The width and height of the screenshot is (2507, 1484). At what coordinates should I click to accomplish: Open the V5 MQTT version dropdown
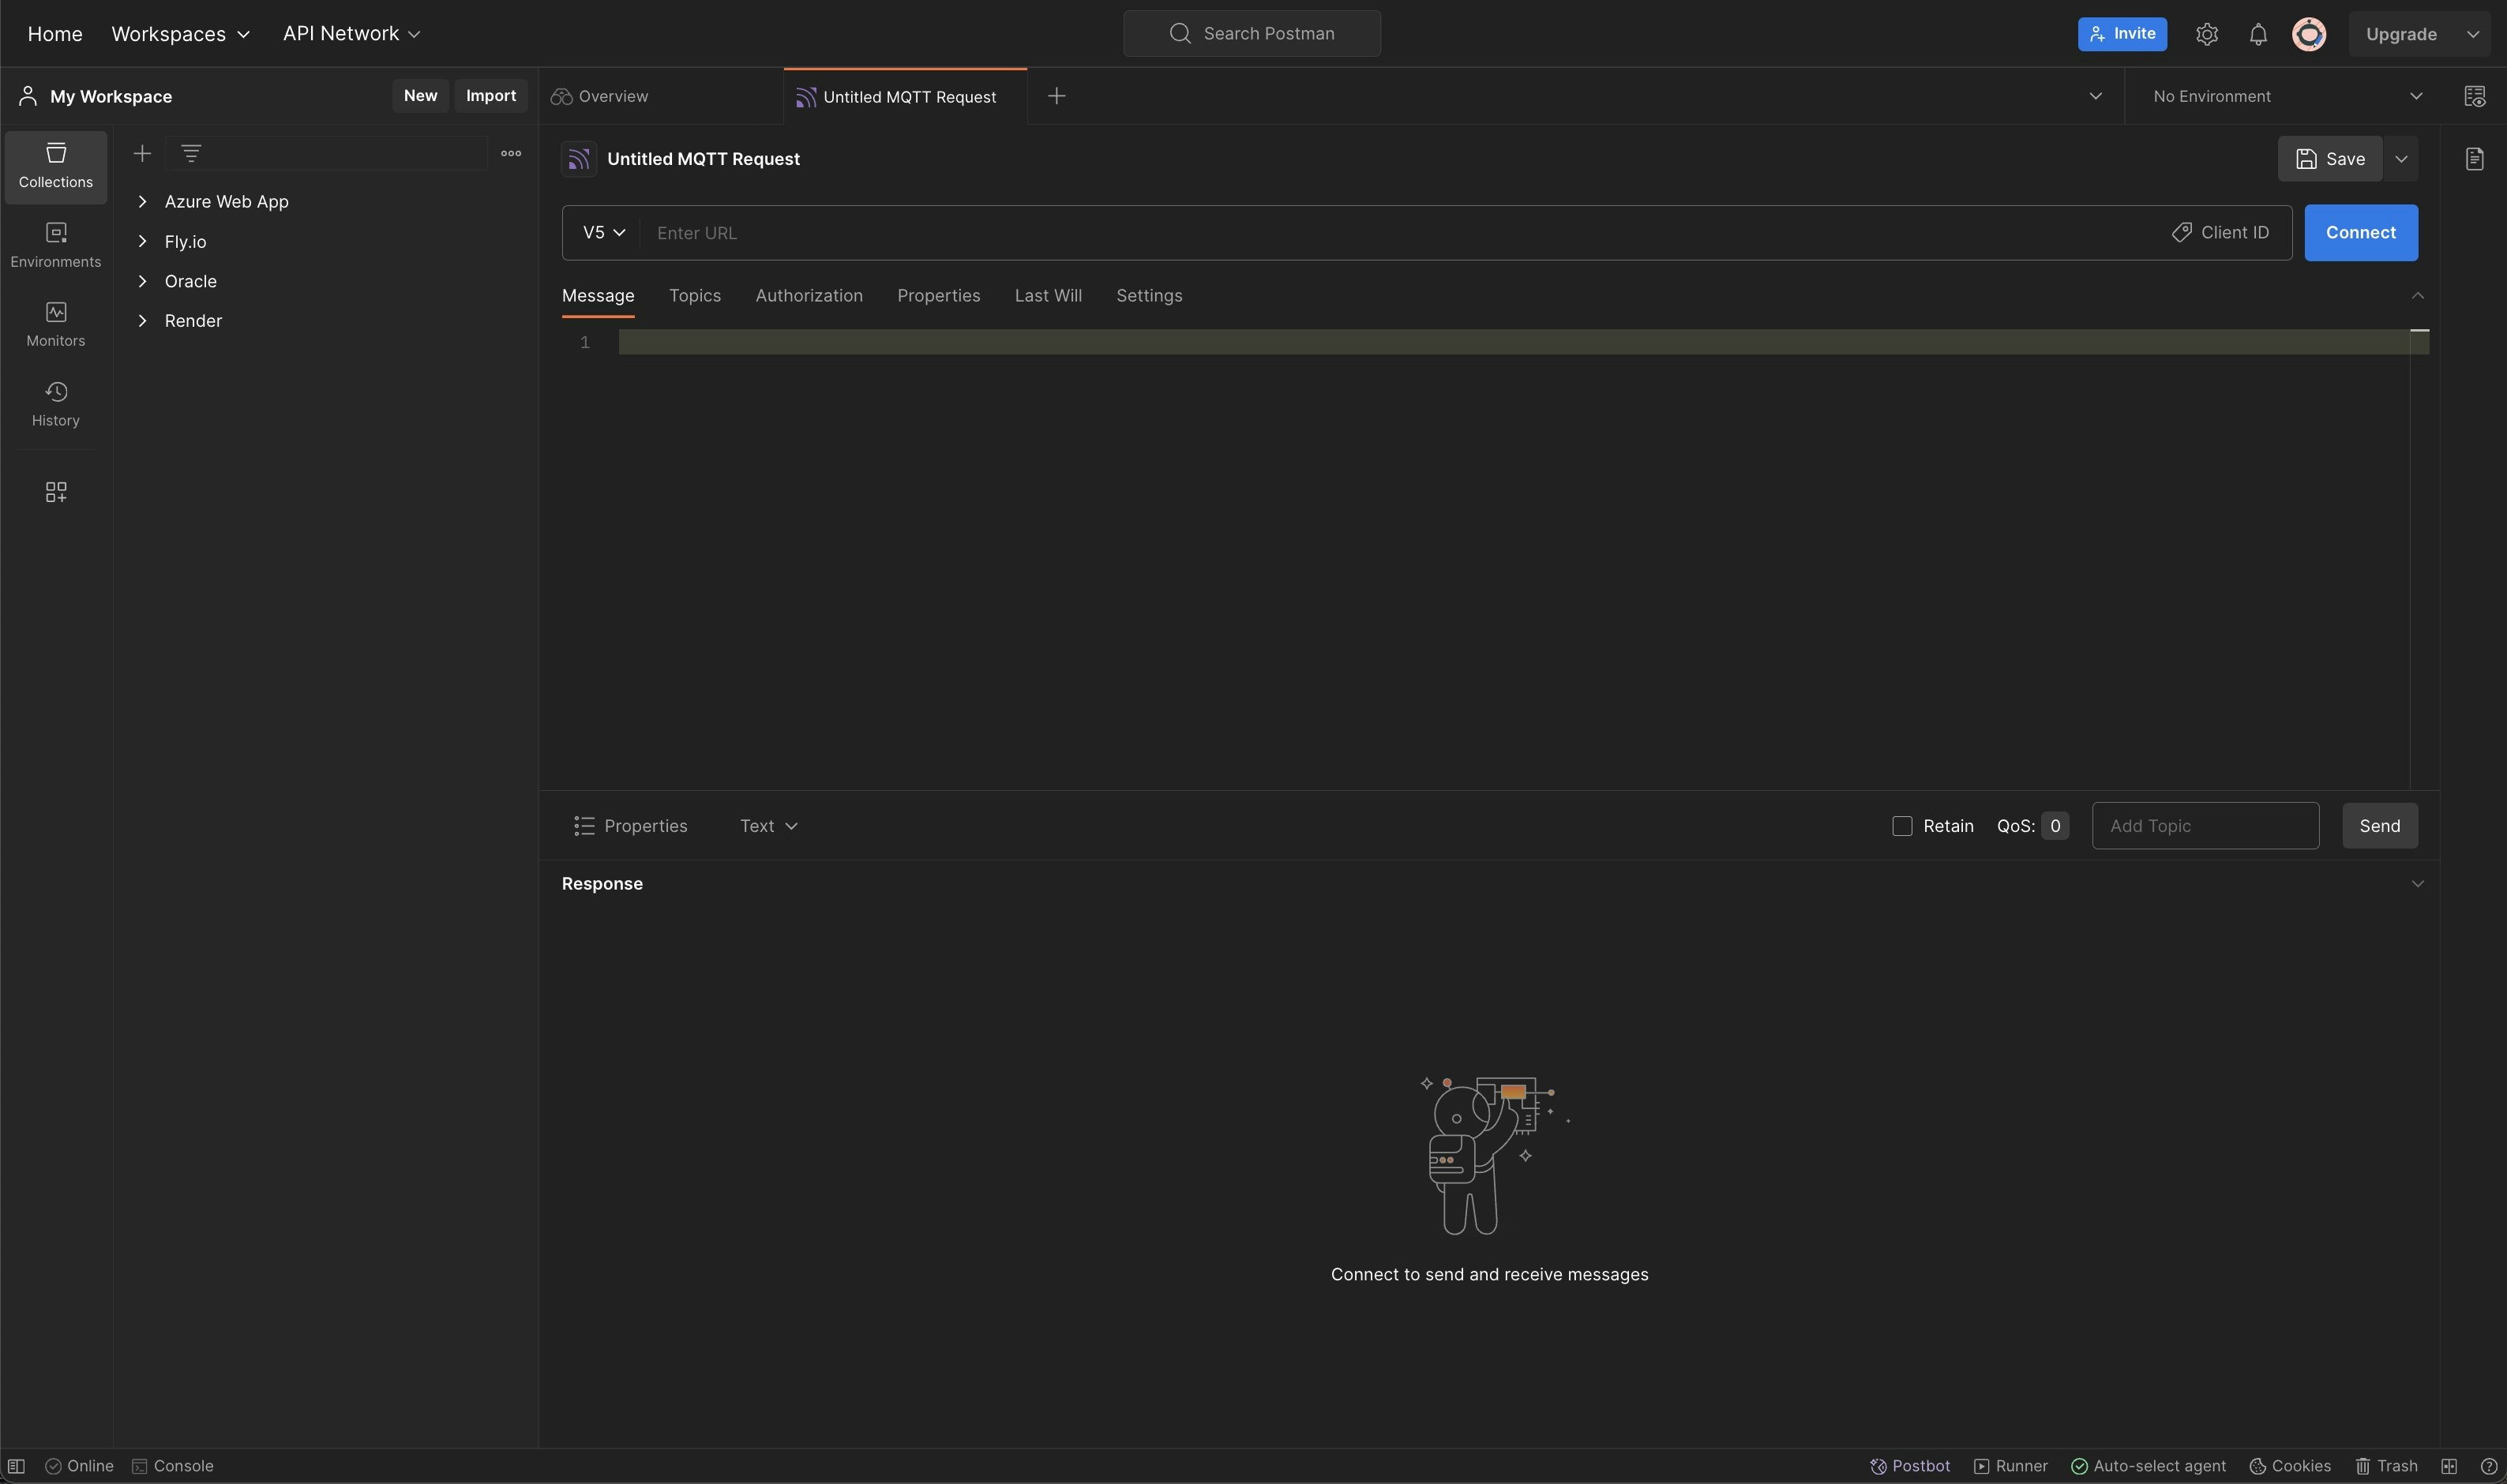(x=603, y=233)
